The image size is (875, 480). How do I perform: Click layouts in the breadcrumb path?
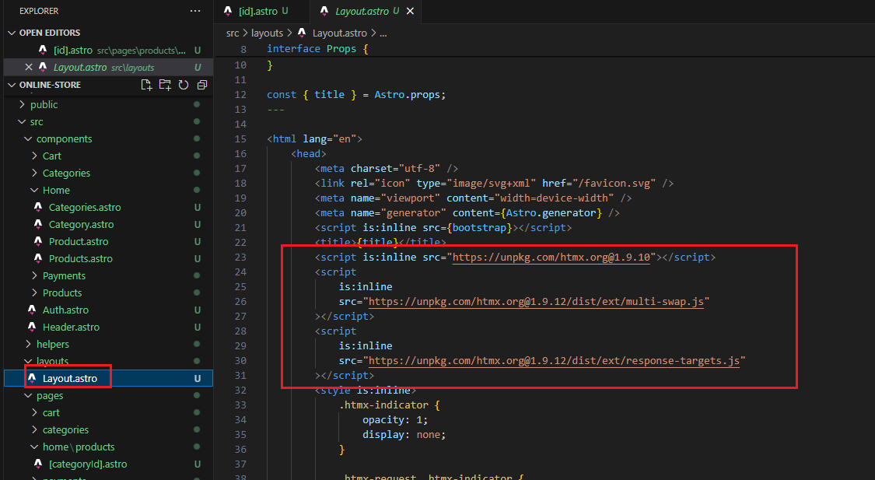268,33
